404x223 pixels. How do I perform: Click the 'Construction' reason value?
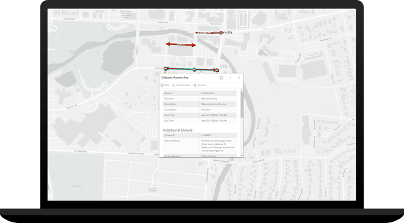[208, 93]
